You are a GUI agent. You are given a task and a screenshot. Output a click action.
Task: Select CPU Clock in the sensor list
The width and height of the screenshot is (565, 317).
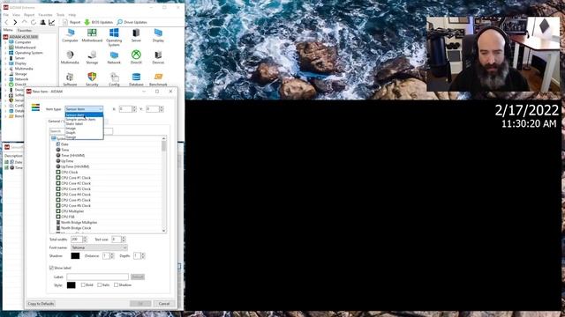point(69,173)
